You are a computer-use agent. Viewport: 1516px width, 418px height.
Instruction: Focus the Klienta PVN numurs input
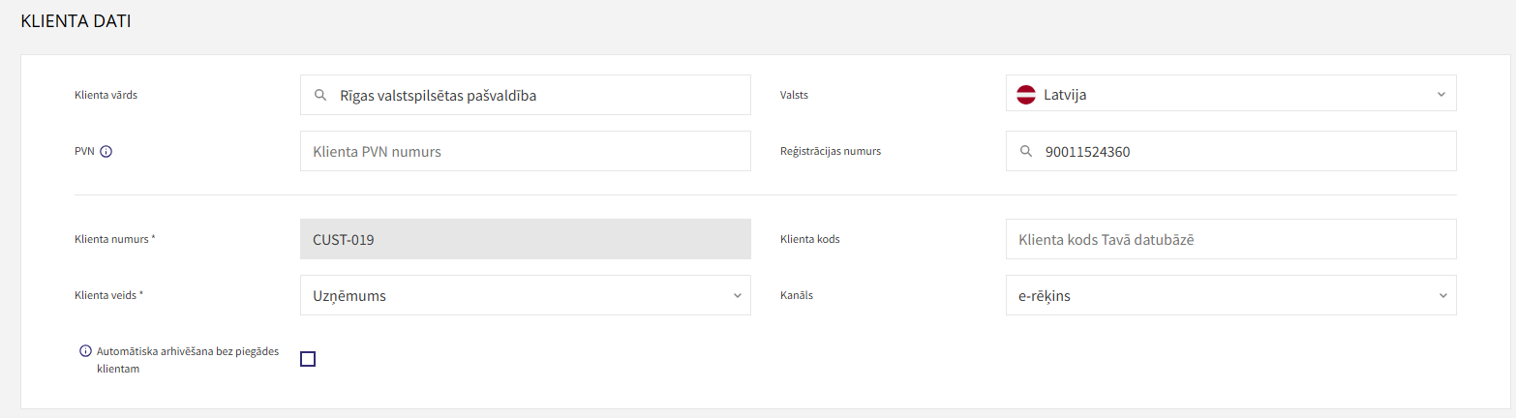point(526,151)
